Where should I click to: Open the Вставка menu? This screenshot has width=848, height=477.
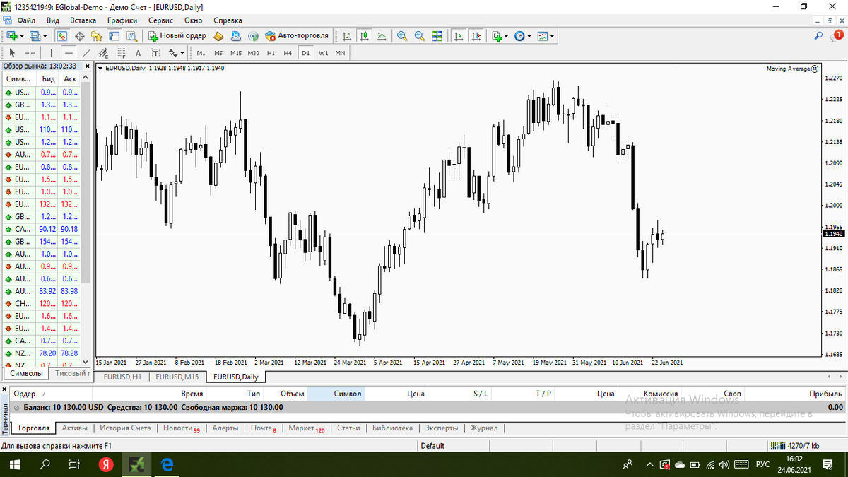pyautogui.click(x=83, y=20)
